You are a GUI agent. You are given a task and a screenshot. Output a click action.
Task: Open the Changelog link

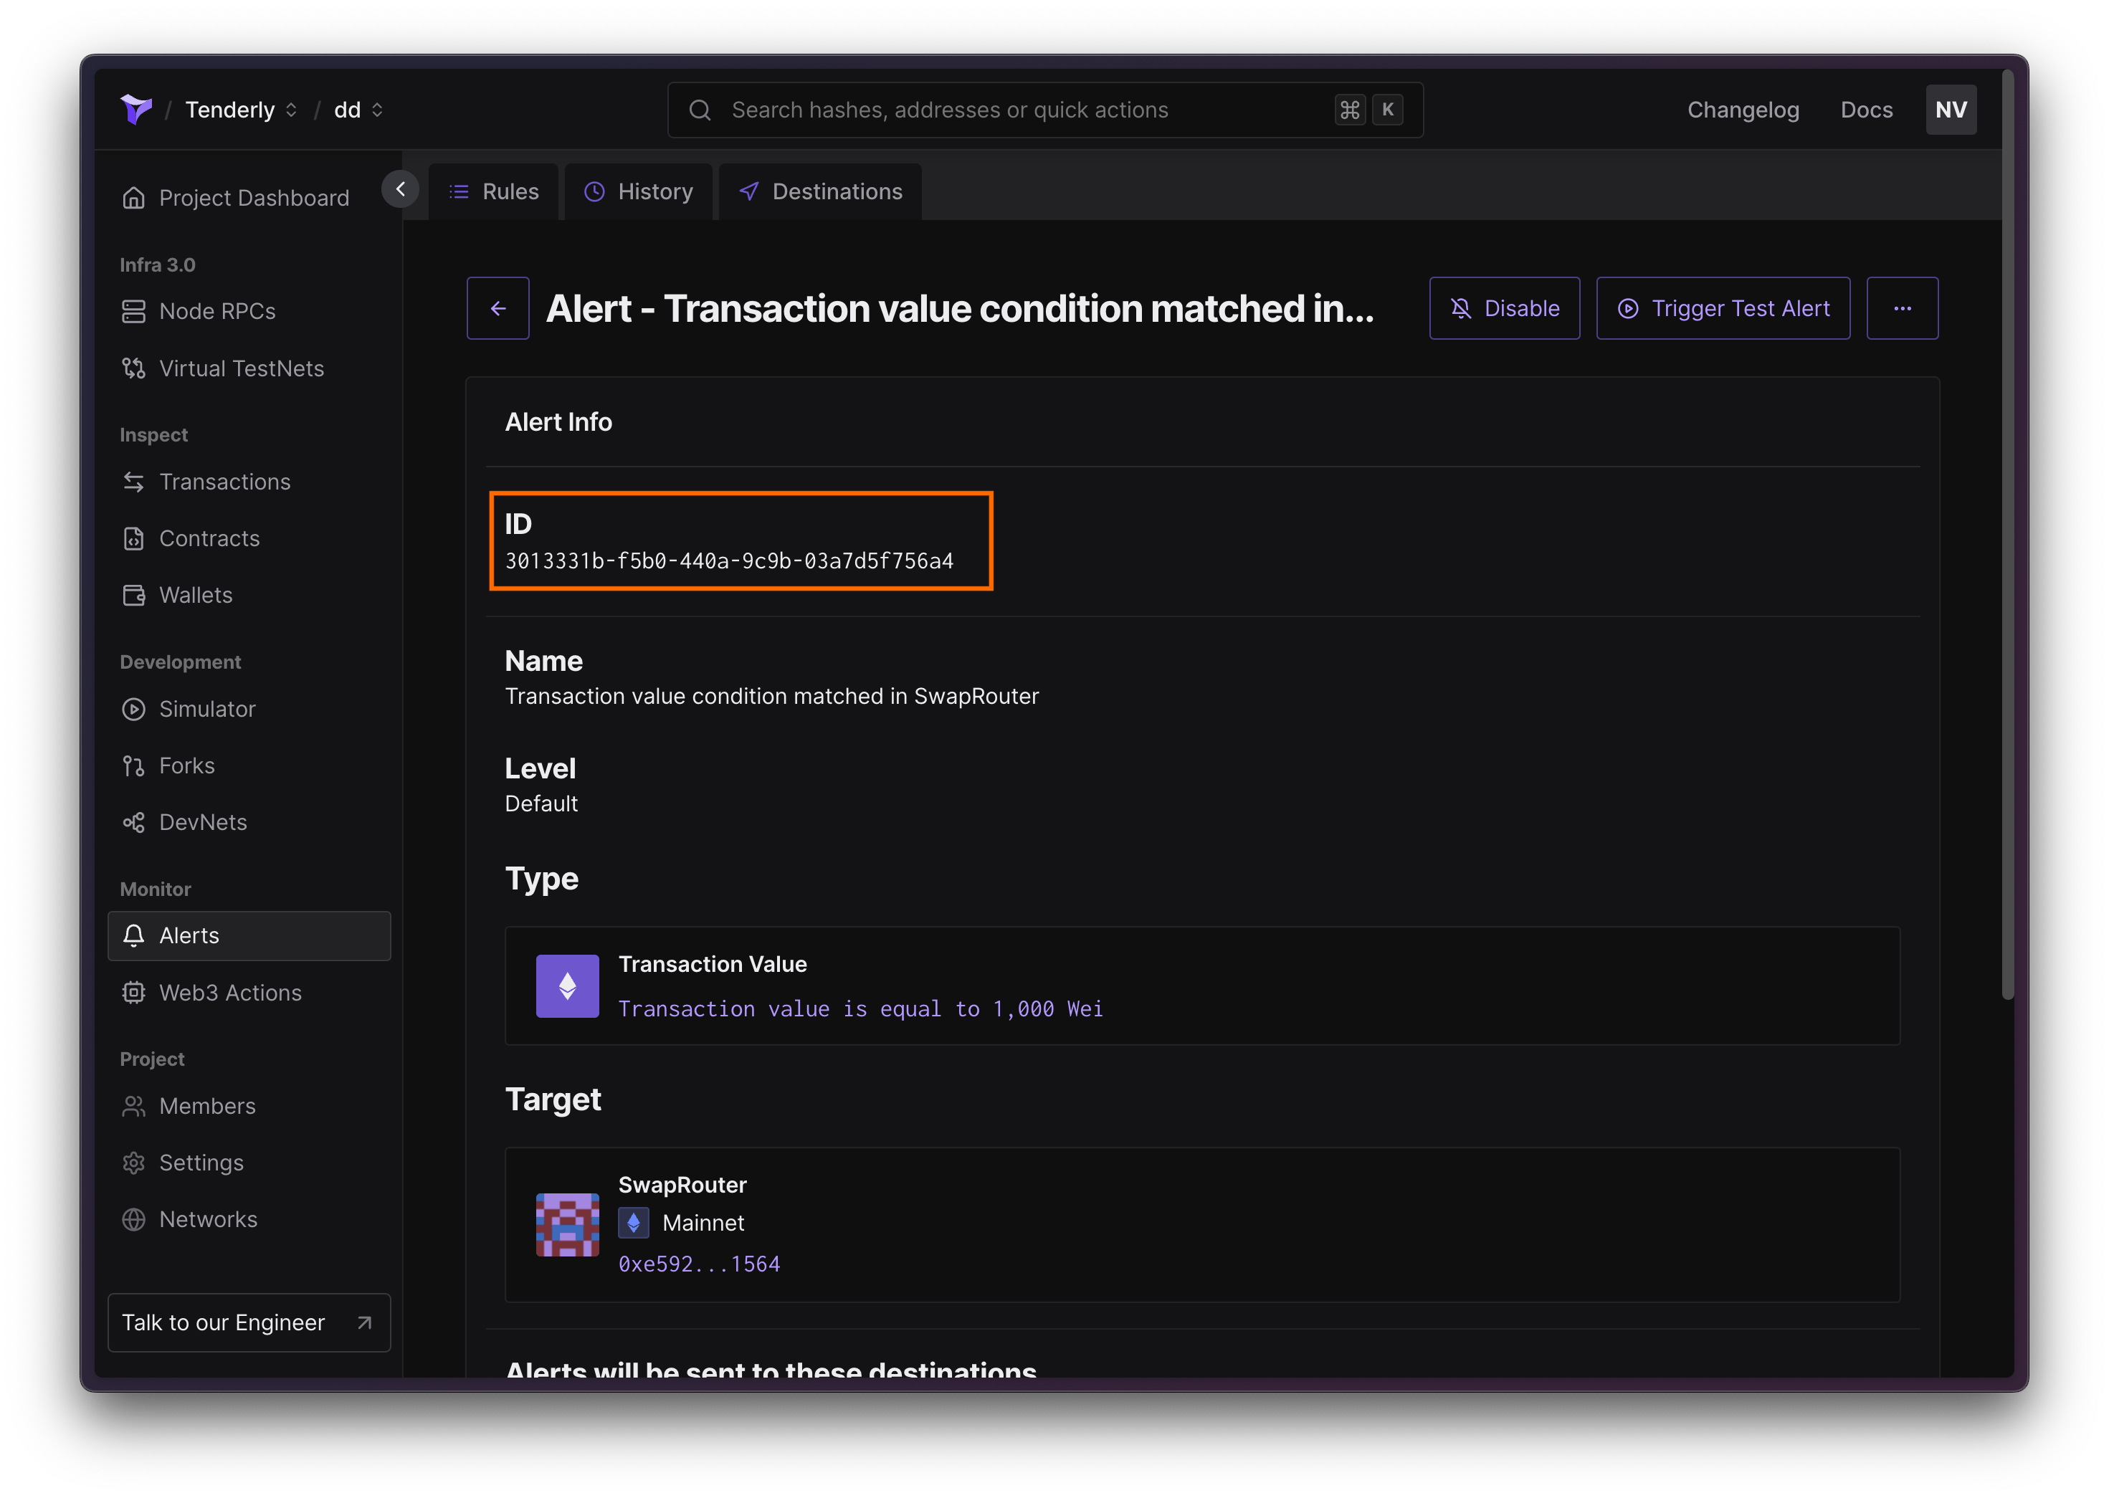[1743, 110]
